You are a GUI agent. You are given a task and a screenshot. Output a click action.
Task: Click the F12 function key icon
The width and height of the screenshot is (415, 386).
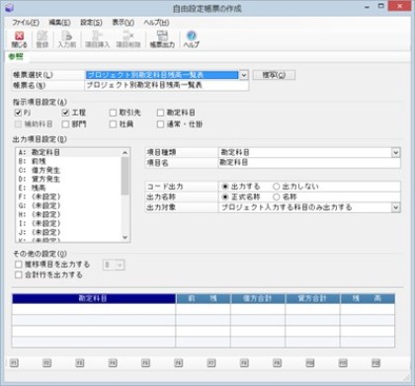pos(375,362)
